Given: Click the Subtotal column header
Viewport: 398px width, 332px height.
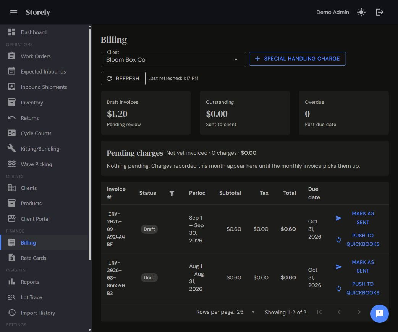Looking at the screenshot, I should (230, 193).
